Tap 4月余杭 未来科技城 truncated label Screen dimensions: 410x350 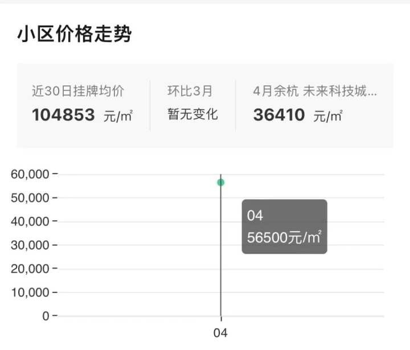[x=315, y=91]
